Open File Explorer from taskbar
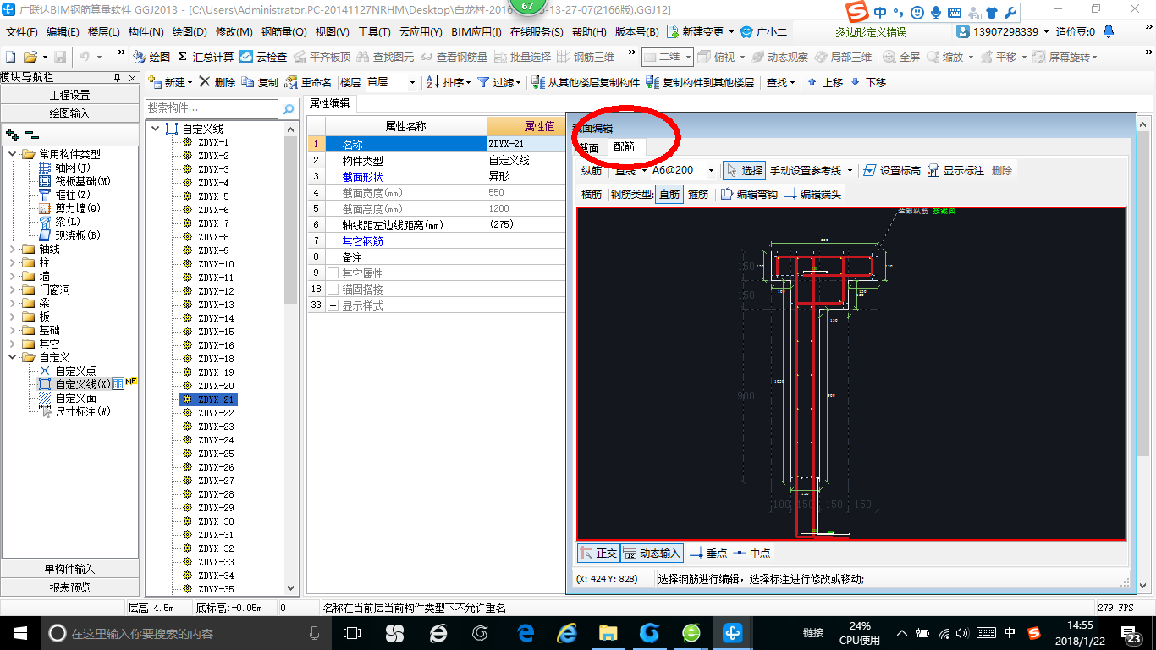The width and height of the screenshot is (1156, 650). click(608, 632)
